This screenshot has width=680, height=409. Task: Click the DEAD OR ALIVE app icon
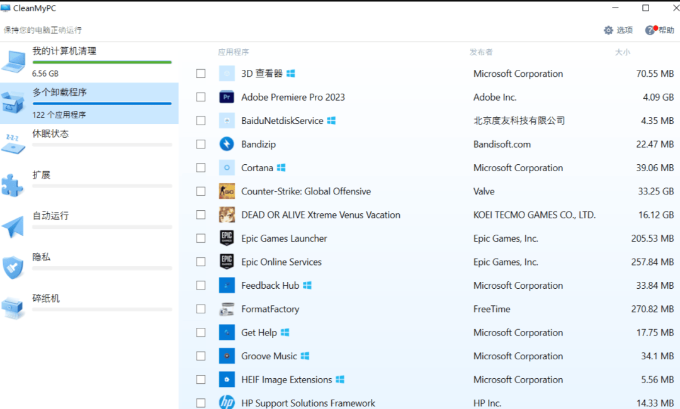pyautogui.click(x=227, y=215)
